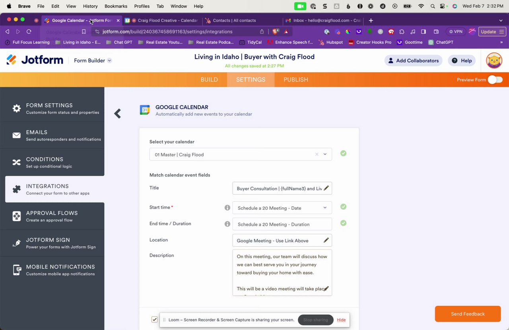
Task: Show info tooltip for Start time
Action: coord(227,208)
